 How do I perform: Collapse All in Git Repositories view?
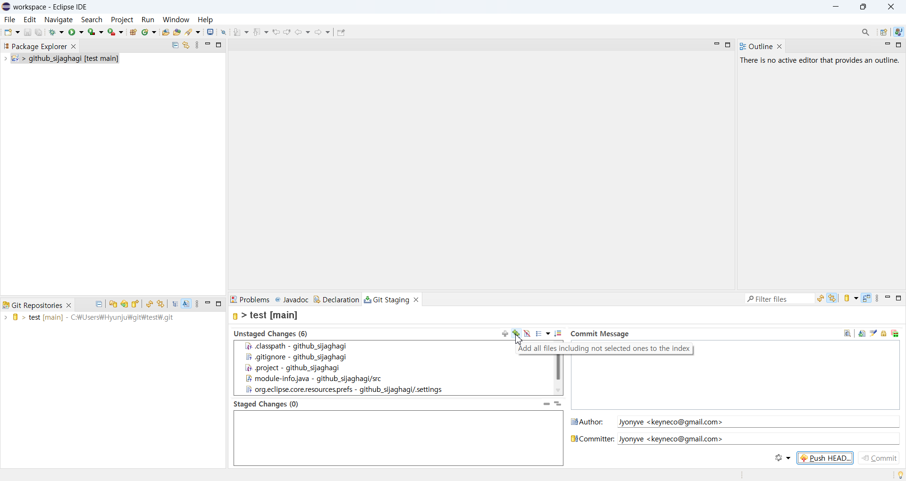(99, 304)
